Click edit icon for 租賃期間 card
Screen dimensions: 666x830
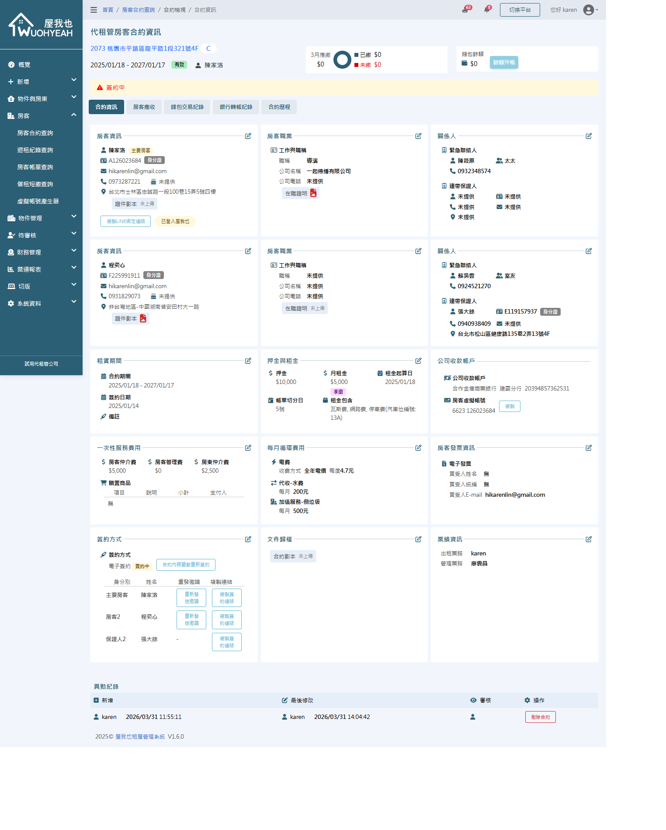(x=248, y=361)
